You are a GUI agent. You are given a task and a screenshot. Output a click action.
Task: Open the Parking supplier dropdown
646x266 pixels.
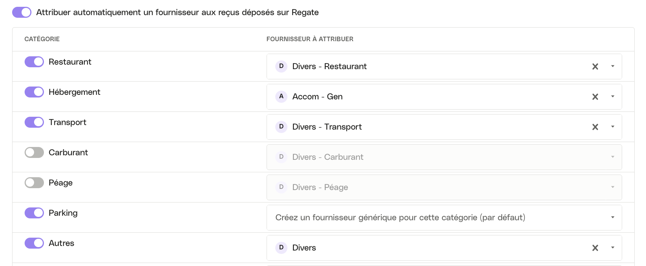444,218
